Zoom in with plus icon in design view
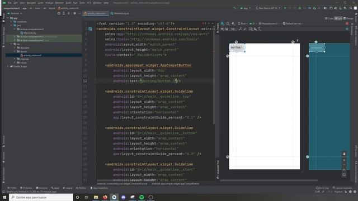Screen dimensions: 358x201 (344, 160)
